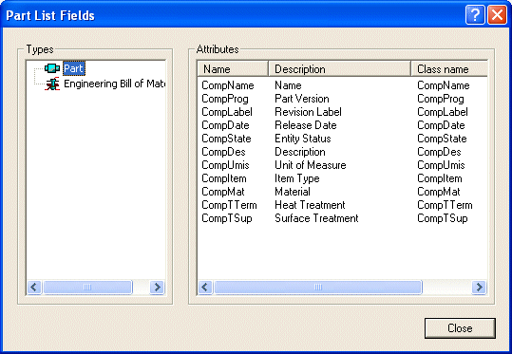Click the Heat Treatment description cell
Viewport: 512px width, 354px height.
point(310,205)
